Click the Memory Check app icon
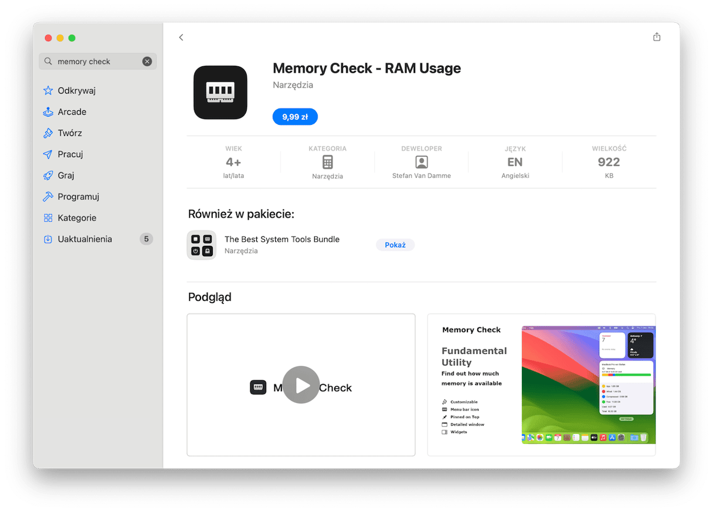 click(220, 93)
